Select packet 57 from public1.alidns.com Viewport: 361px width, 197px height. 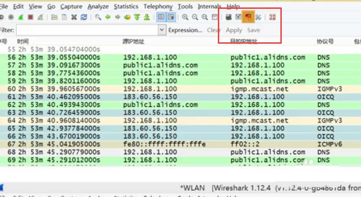pos(180,65)
